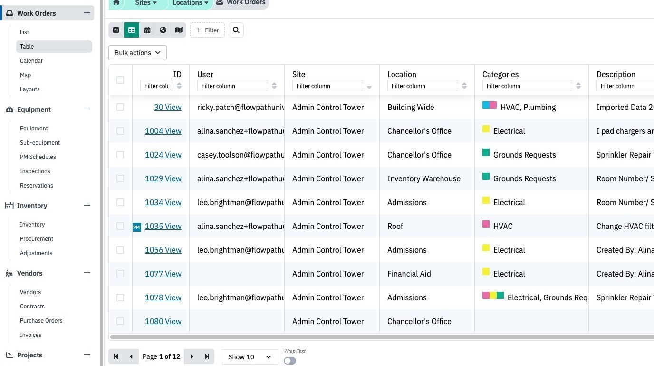
Task: Click the PM badge on row 1035
Action: click(x=137, y=227)
